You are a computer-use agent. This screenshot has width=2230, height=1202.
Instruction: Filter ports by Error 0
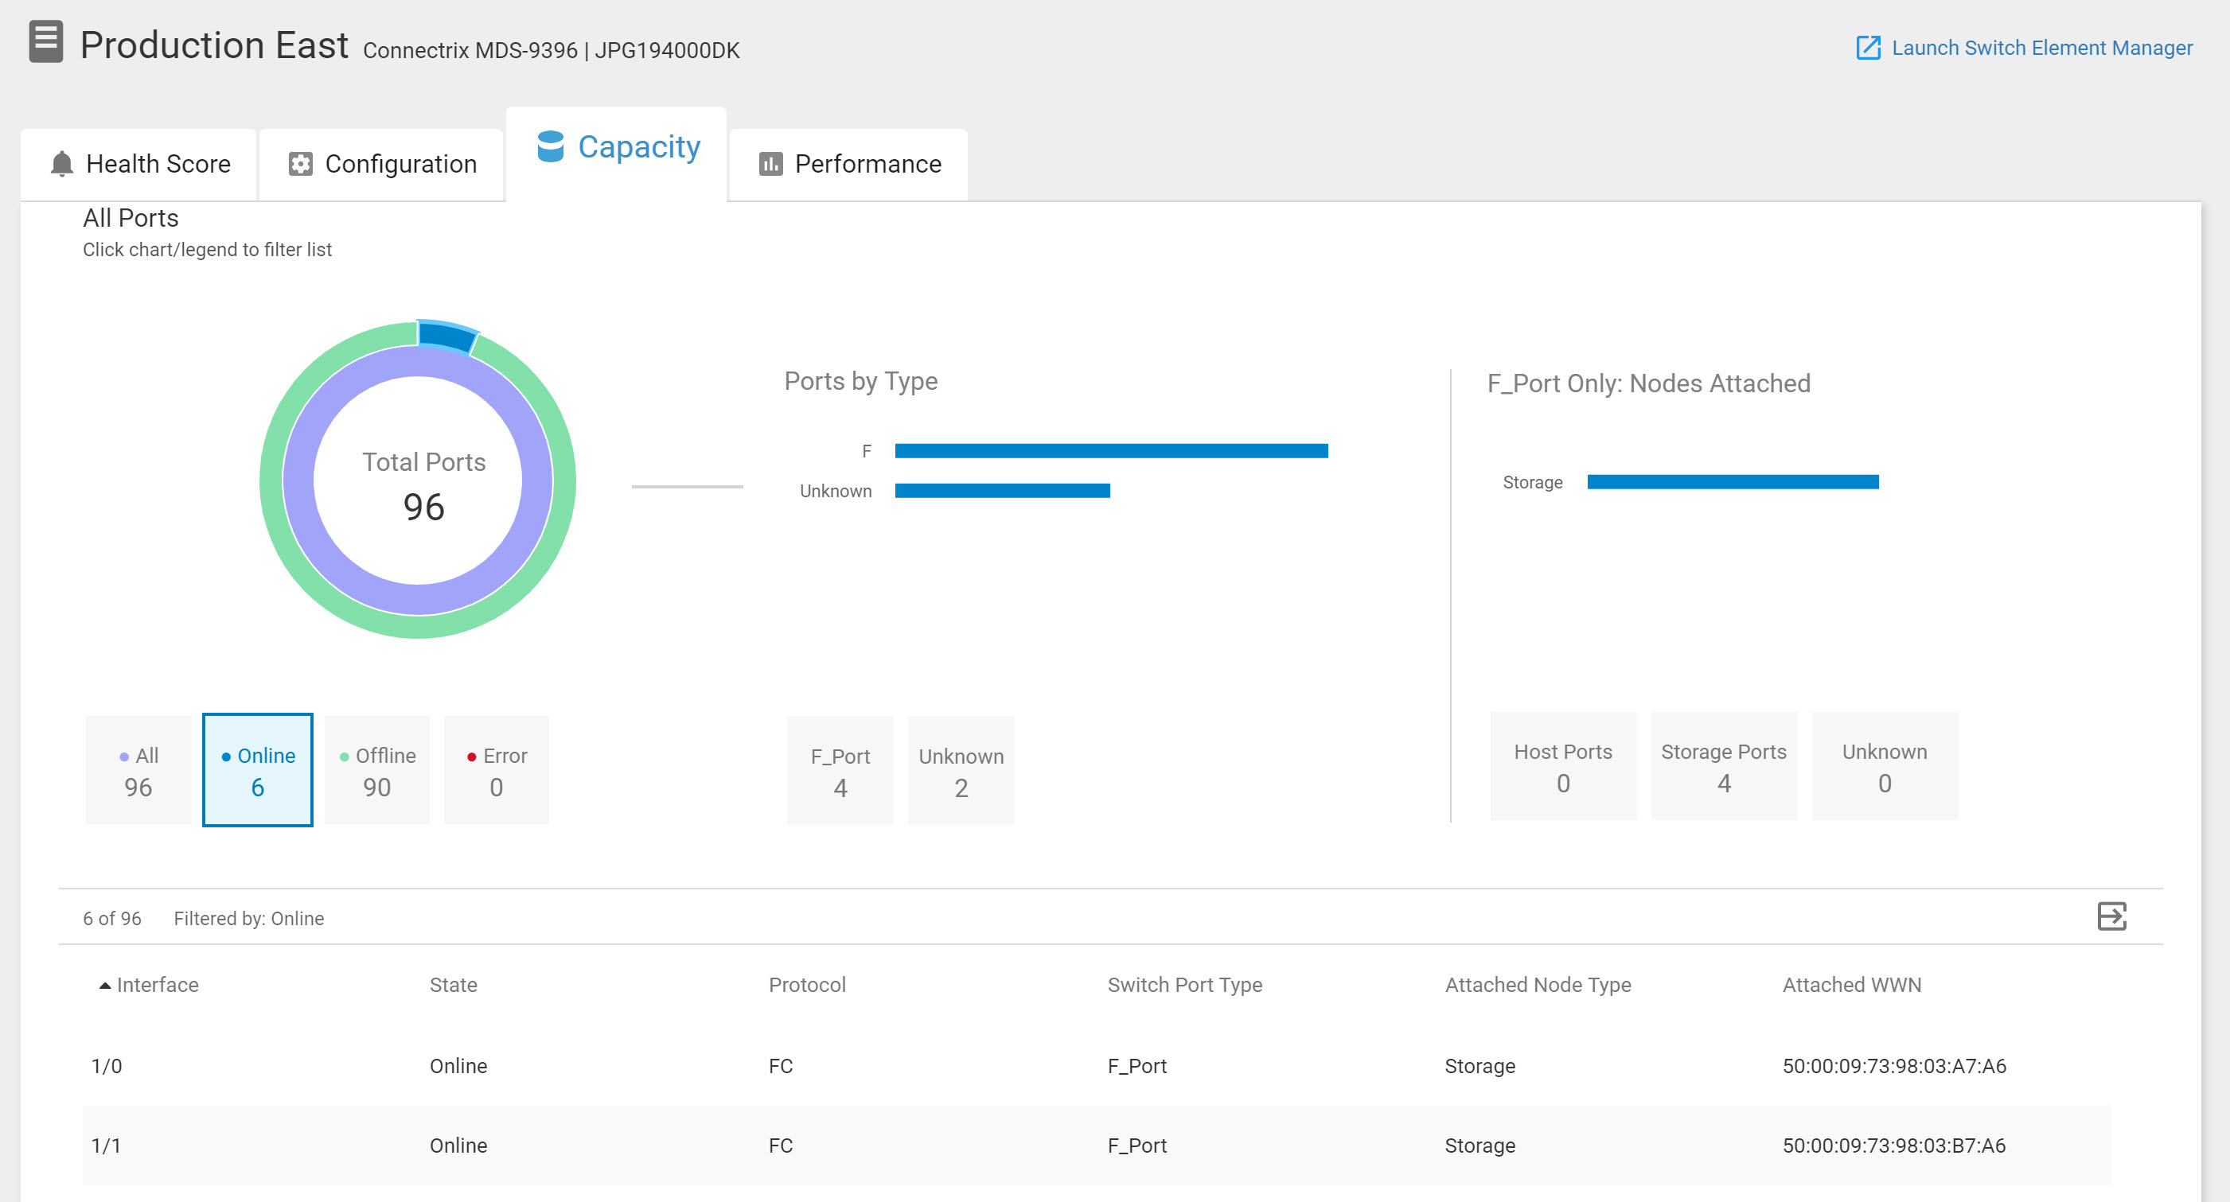pos(496,770)
